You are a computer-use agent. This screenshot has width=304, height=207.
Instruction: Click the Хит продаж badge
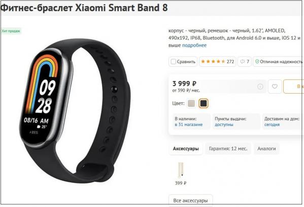click(11, 31)
